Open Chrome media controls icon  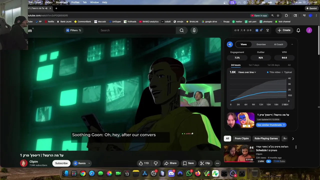pyautogui.click(x=304, y=15)
